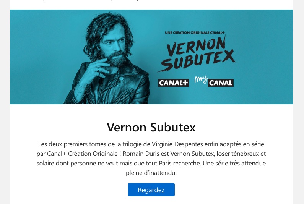Click the white space below the Regardez button
304x204 pixels.
click(x=151, y=201)
